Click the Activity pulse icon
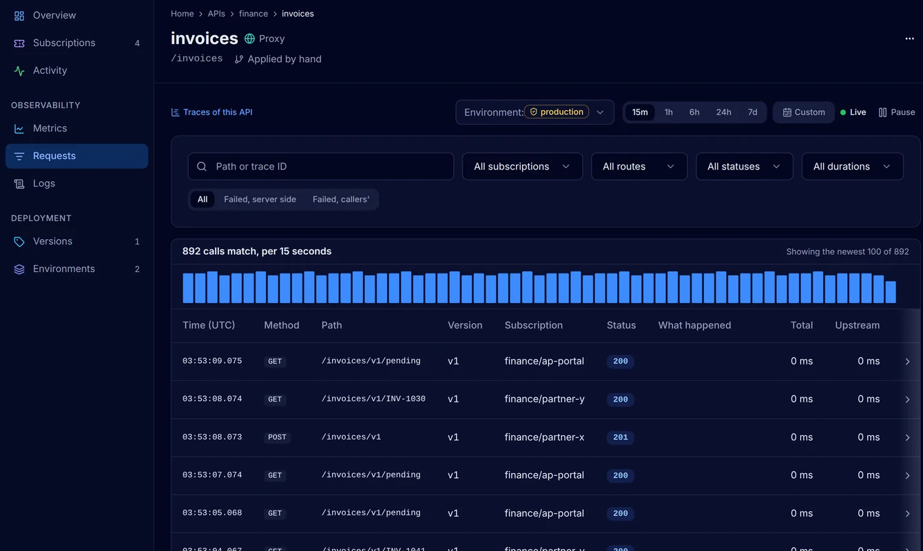923x551 pixels. click(x=19, y=70)
